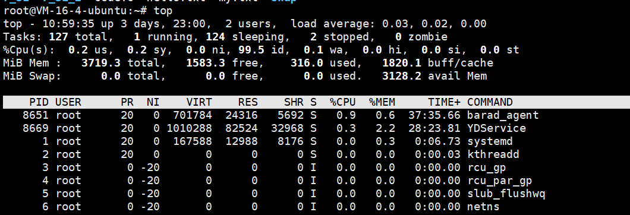Select the 0:06.73 time of systemd
Viewport: 630px width, 215px height.
tap(437, 141)
